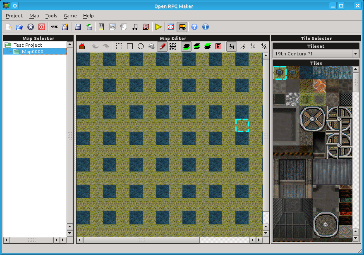
Task: Choose the flood fill tool
Action: 151,46
